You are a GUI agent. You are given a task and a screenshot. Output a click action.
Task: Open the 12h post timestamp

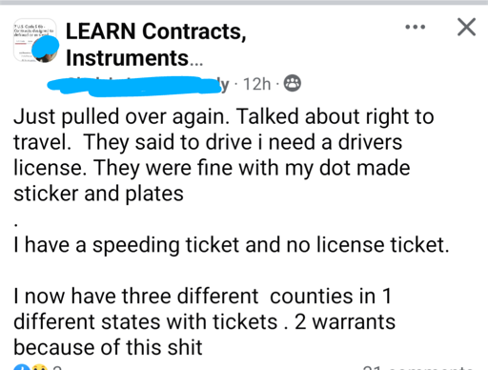click(256, 84)
